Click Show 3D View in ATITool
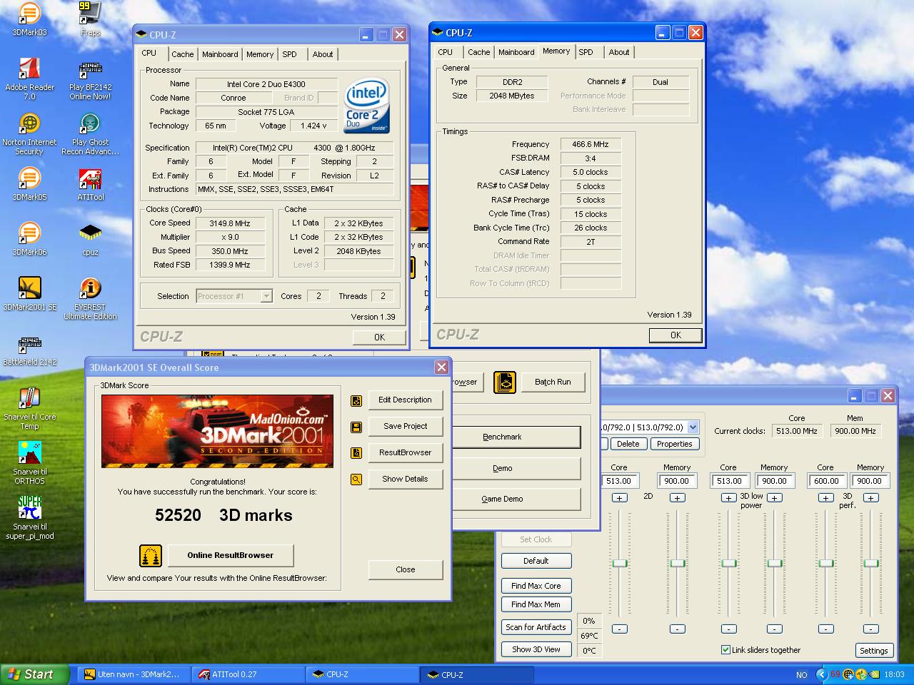914x685 pixels. (x=536, y=649)
